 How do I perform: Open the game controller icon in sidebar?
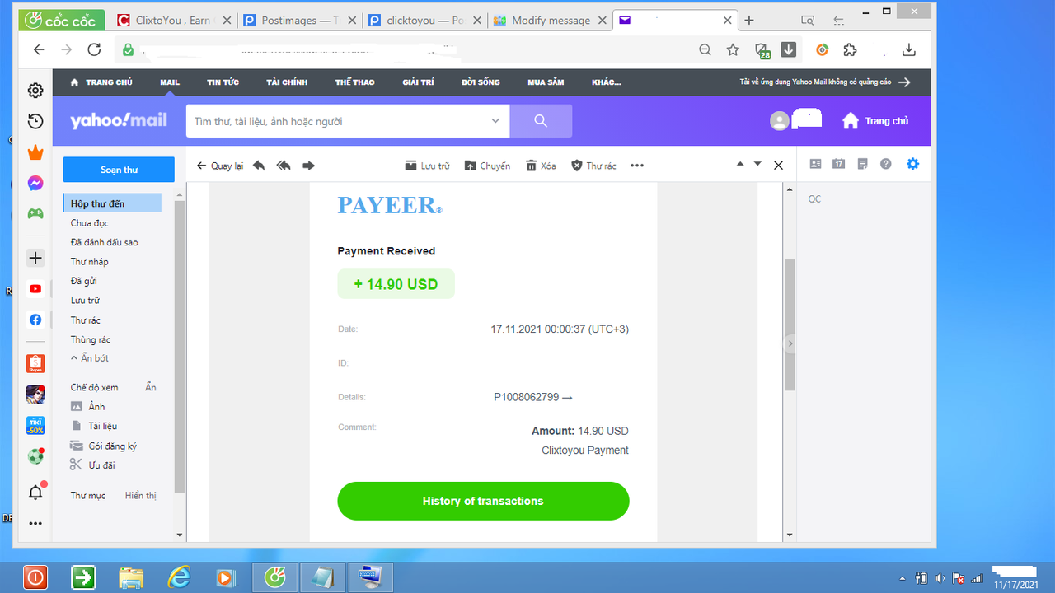click(35, 213)
